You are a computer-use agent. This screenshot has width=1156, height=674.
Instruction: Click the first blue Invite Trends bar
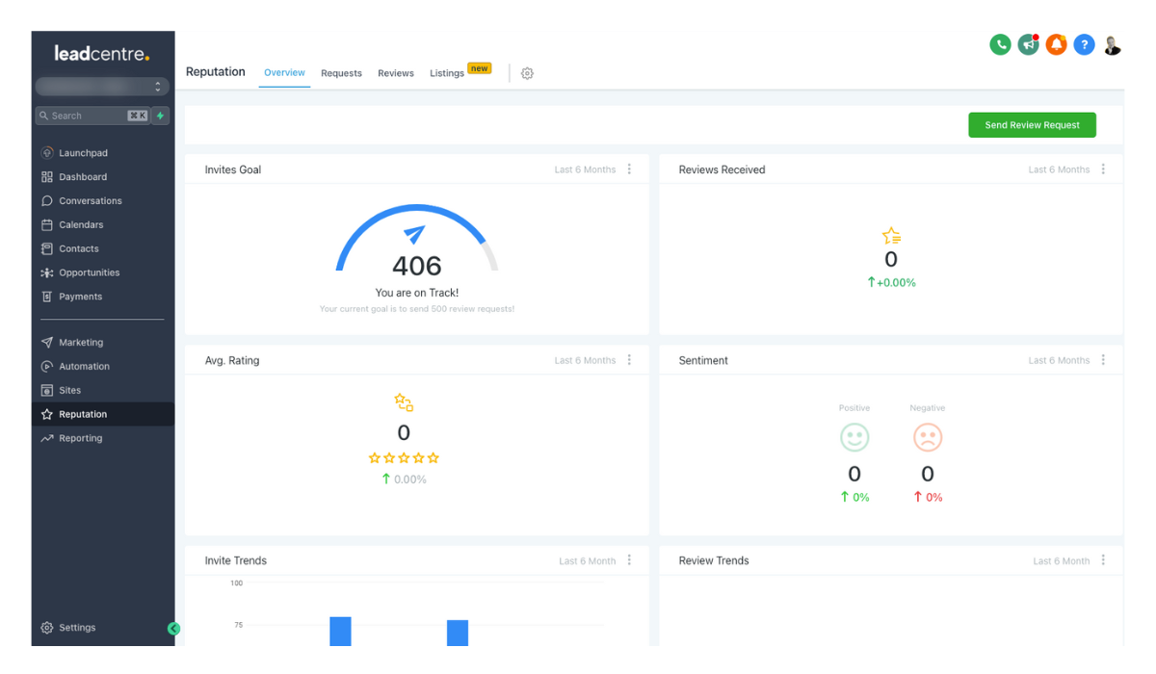340,632
